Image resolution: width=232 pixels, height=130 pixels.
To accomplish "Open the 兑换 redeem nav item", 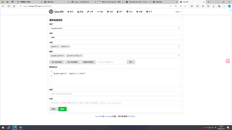I will (x=100, y=12).
